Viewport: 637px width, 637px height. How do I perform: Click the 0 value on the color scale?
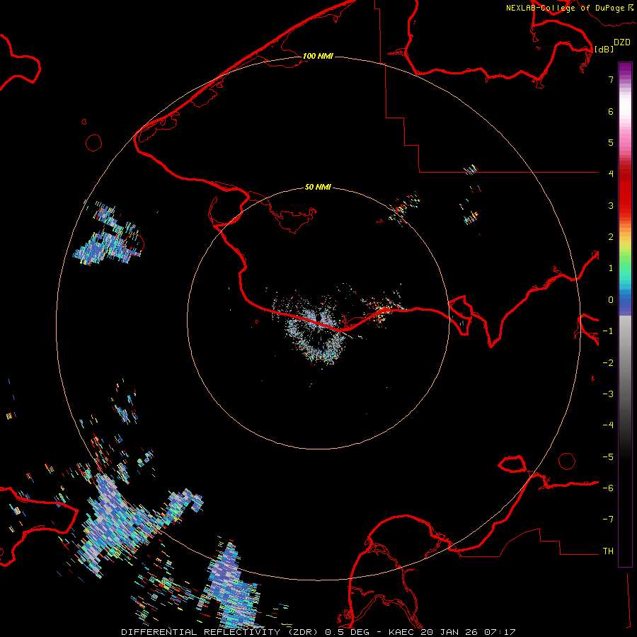tap(611, 300)
